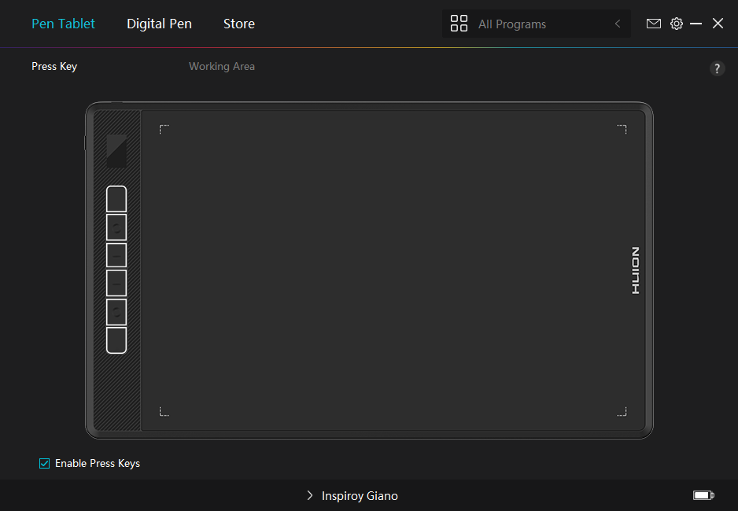Go to the Working Area sub-tab

pyautogui.click(x=221, y=67)
